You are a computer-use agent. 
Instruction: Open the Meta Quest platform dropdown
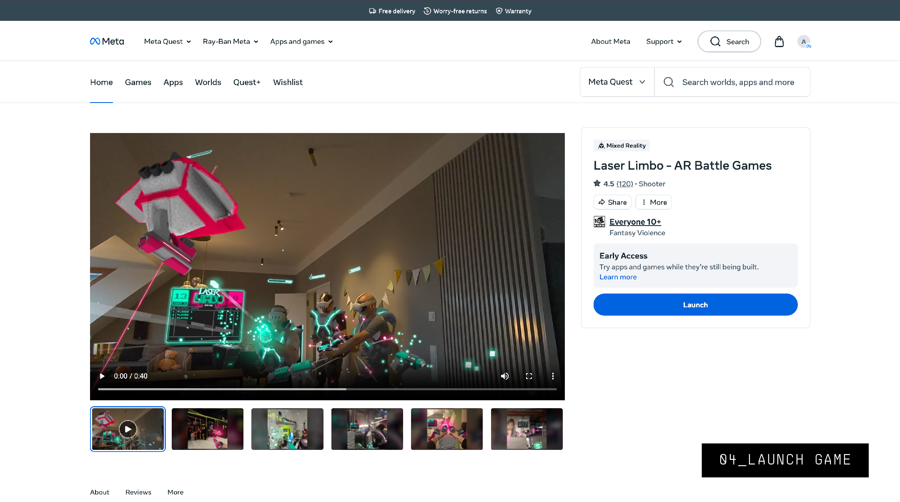[617, 82]
